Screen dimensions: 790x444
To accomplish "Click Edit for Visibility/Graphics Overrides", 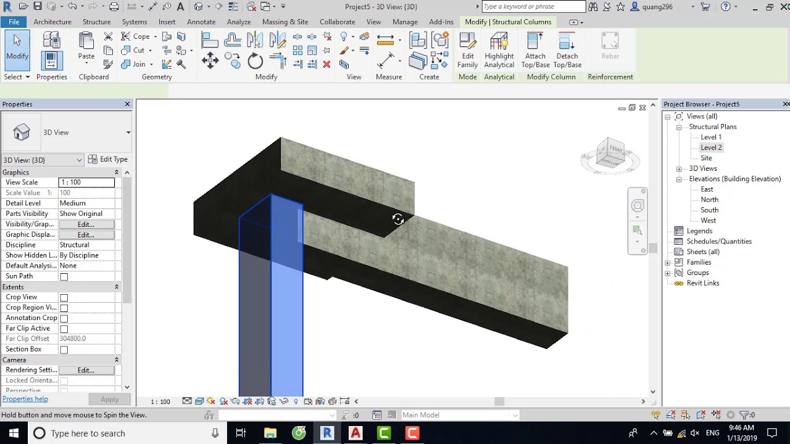I will tap(86, 224).
